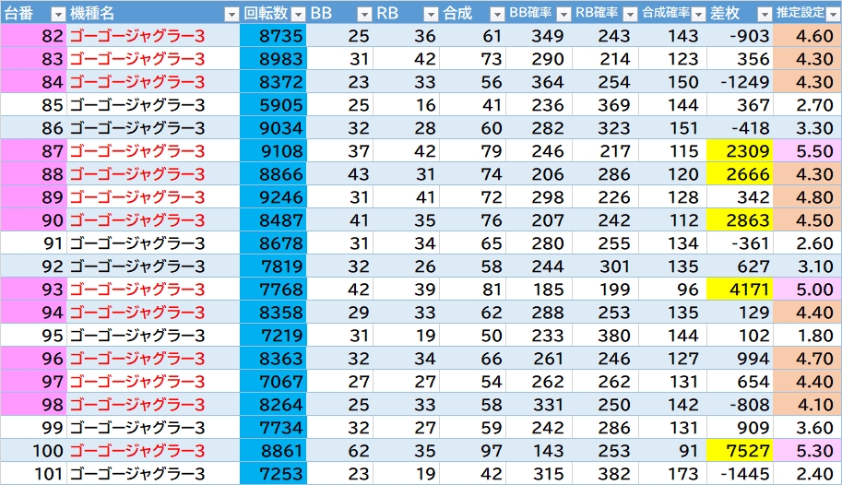Click BB count 43 in row 88
The image size is (842, 485).
point(339,174)
